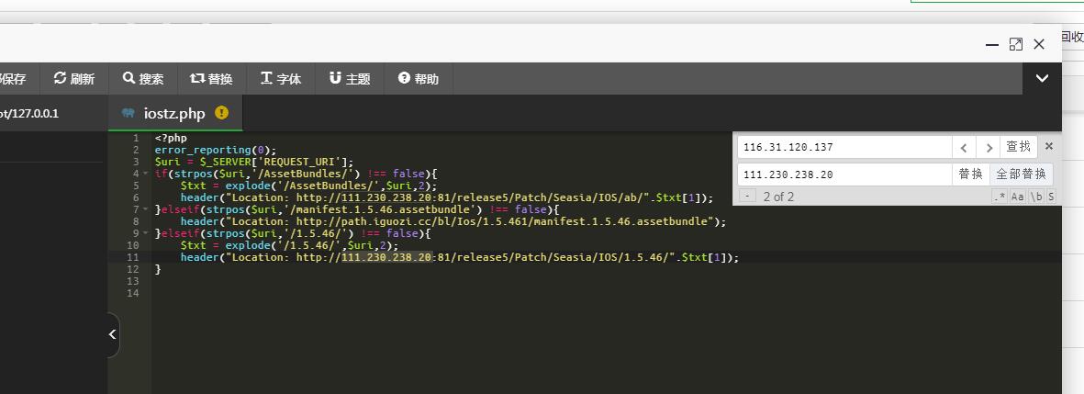Screen dimensions: 1084x394
Task: Go to the previous search match
Action: 963,147
